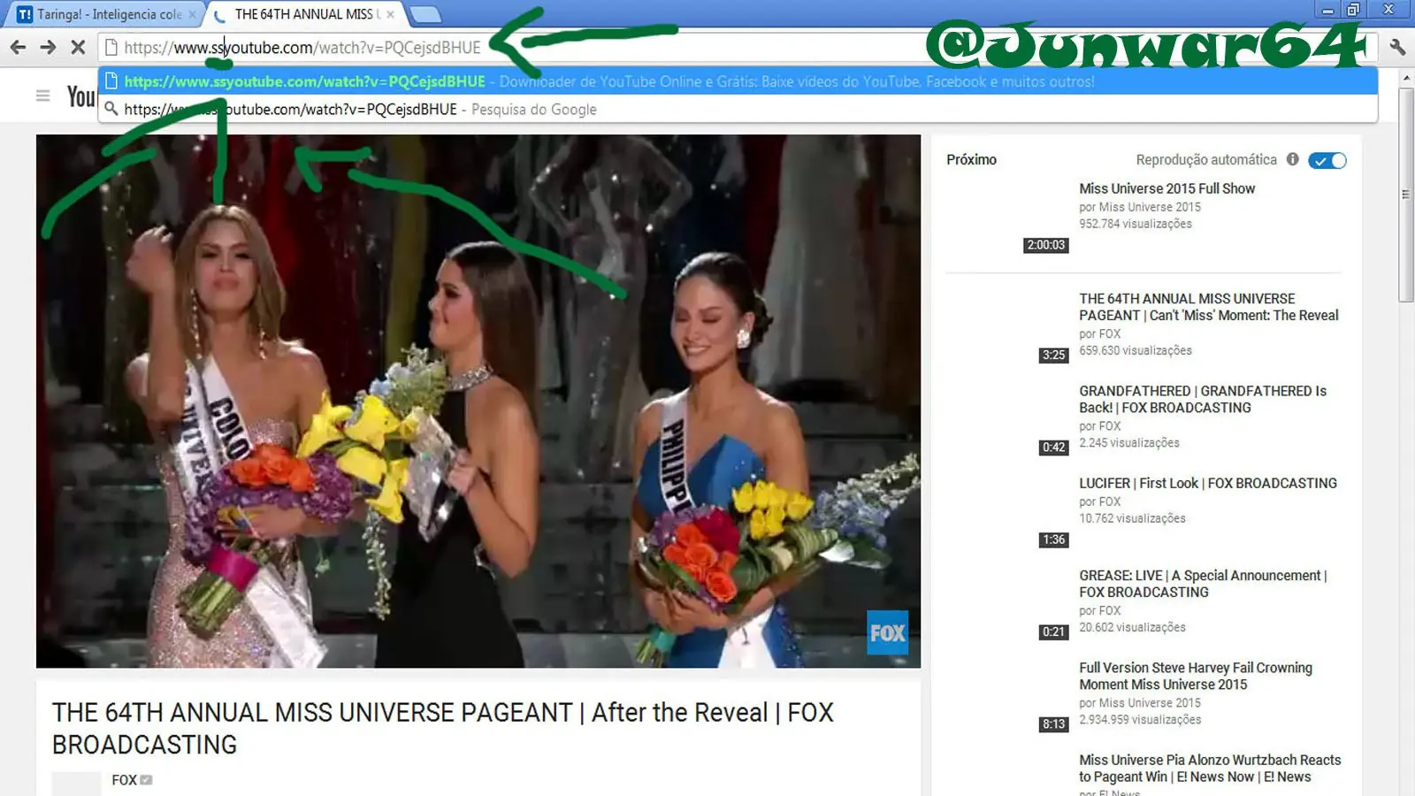This screenshot has height=796, width=1415.
Task: Click "por Miss Universe 2015" under Full Show
Action: 1140,207
